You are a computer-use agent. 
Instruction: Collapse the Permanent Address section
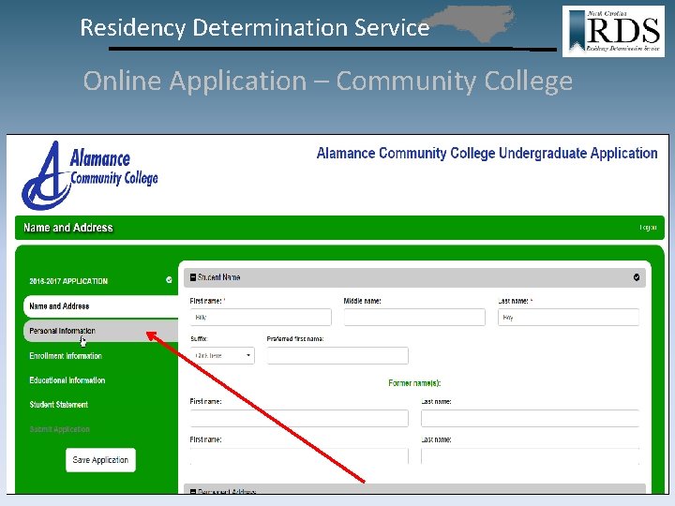(193, 491)
